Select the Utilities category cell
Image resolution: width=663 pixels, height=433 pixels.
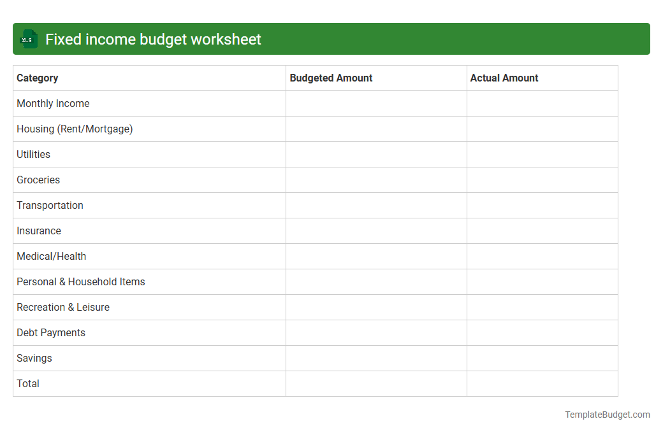pos(33,154)
